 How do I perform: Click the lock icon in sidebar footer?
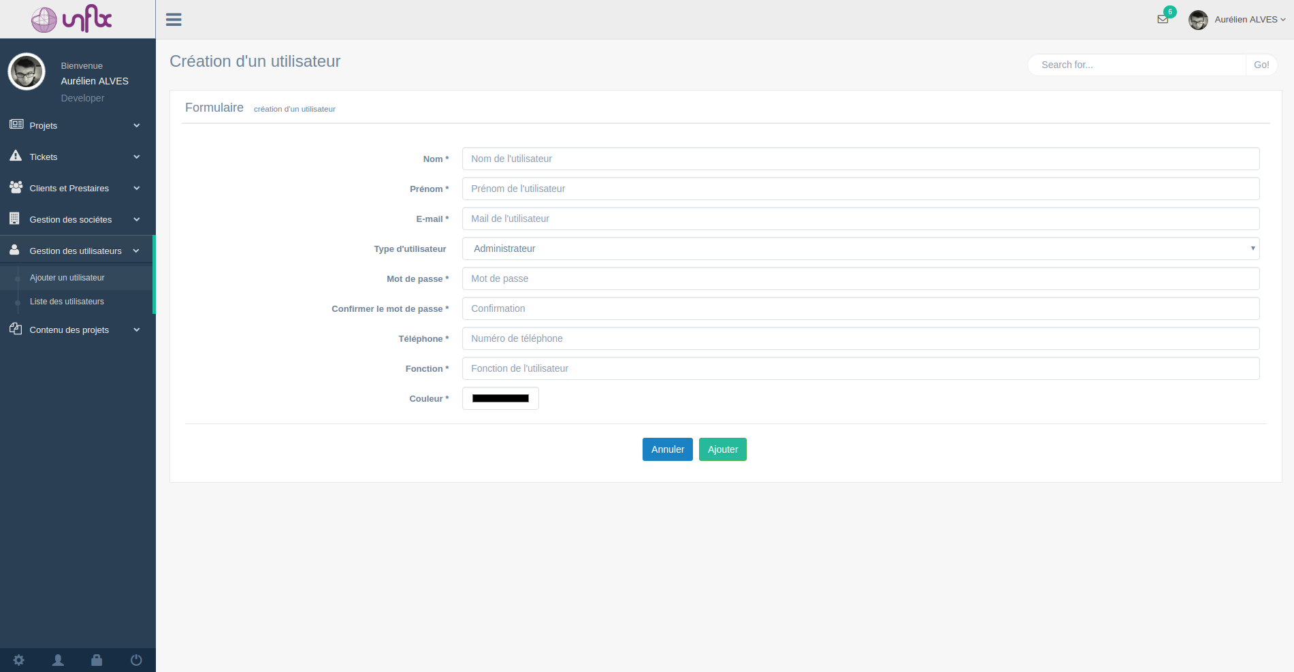[97, 660]
